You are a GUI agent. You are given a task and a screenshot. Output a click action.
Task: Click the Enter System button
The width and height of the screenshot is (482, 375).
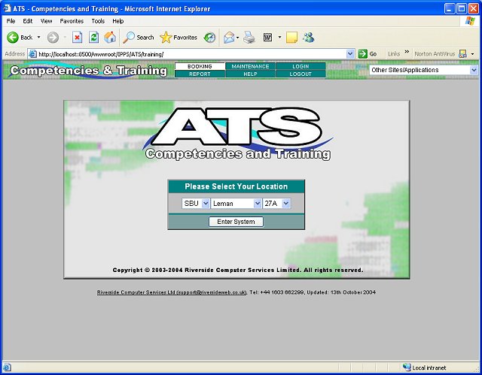[x=236, y=222]
